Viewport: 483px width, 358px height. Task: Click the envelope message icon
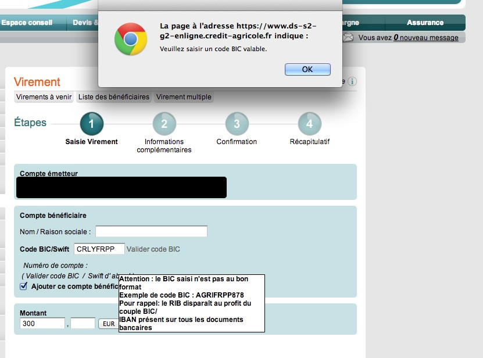(x=348, y=37)
